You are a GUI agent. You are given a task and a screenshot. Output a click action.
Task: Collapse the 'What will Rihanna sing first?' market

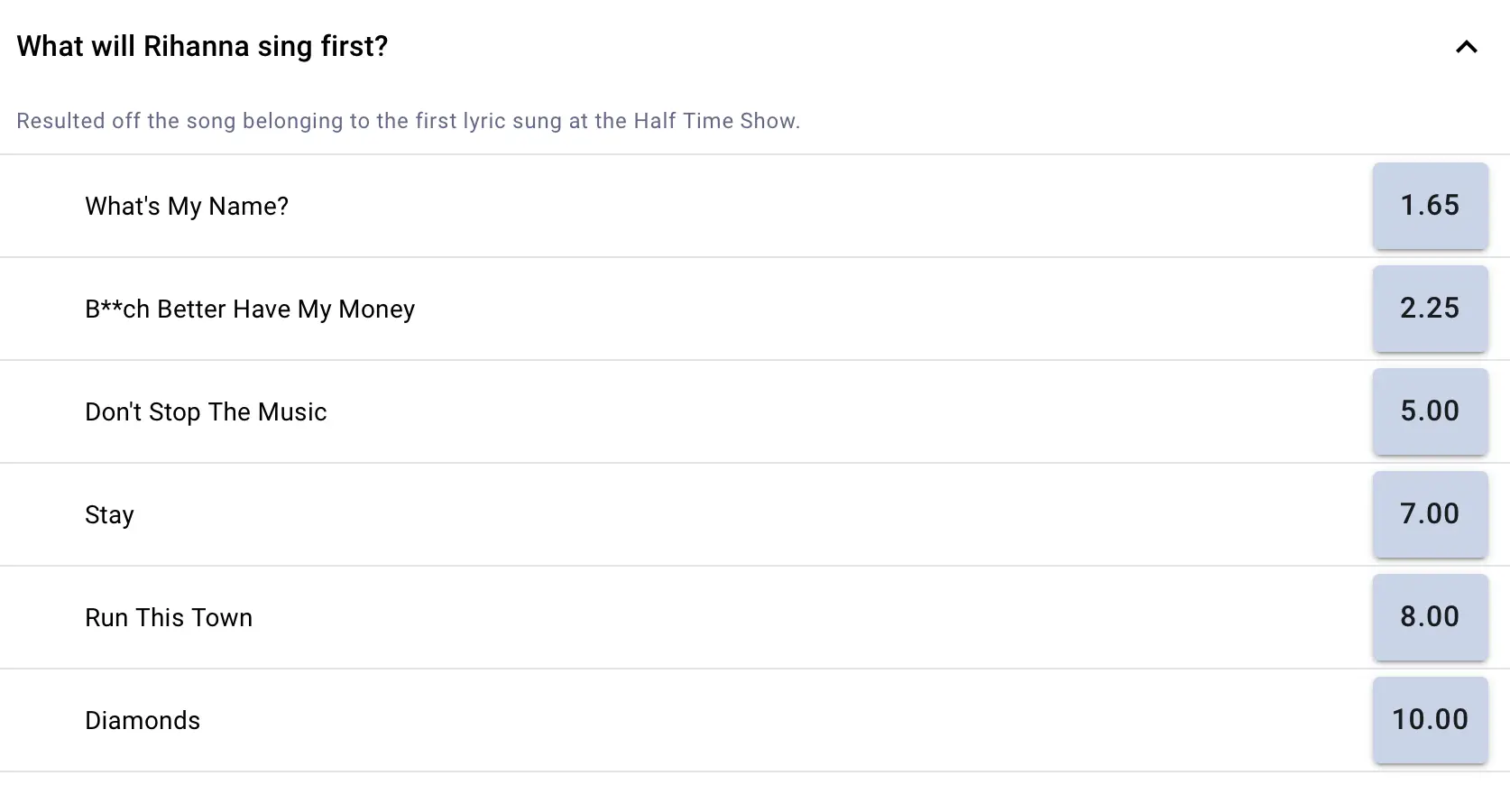(1466, 47)
